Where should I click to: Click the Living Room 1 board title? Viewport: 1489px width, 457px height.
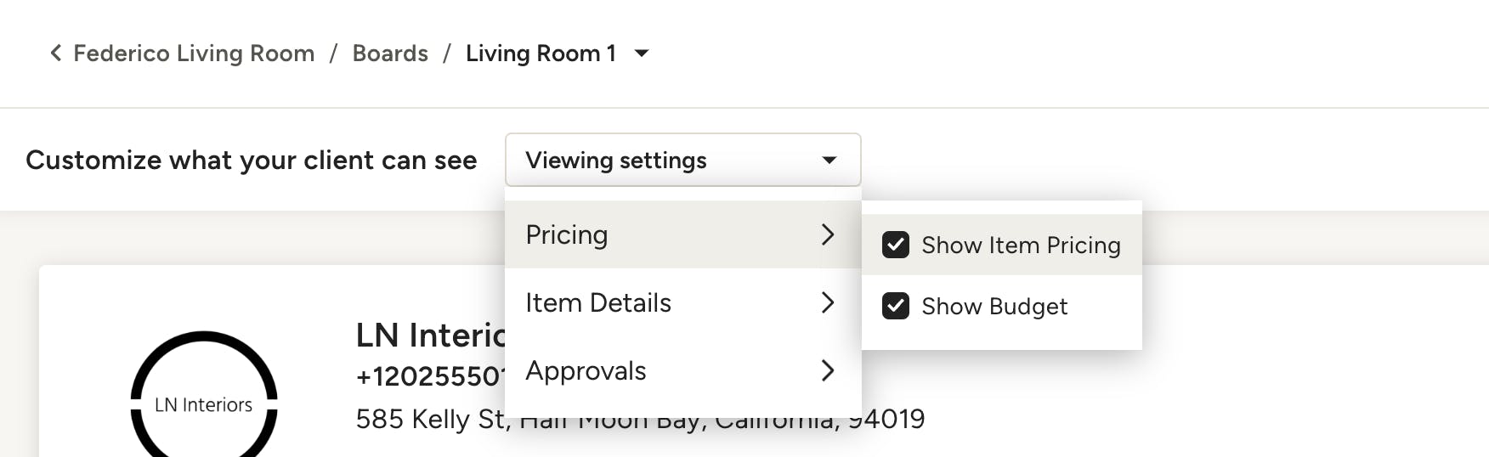pyautogui.click(x=541, y=53)
